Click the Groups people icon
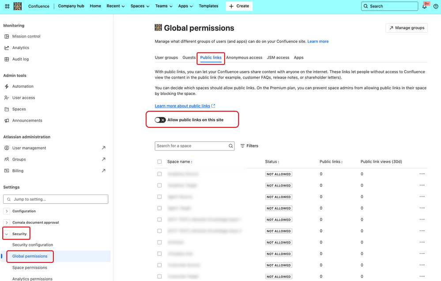Viewport: 441px width, 281px height. click(7, 159)
